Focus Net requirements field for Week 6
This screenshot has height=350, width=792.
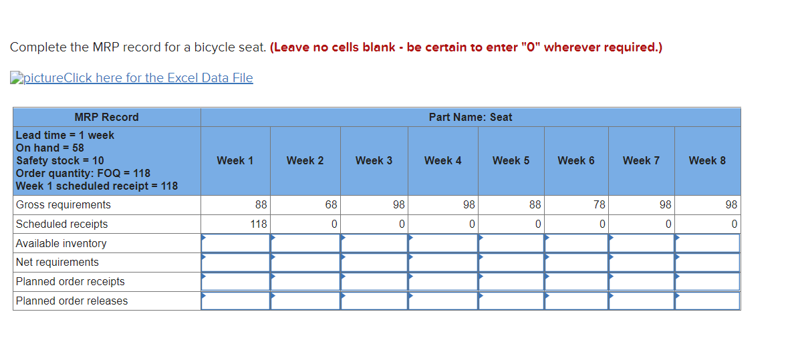pyautogui.click(x=576, y=262)
